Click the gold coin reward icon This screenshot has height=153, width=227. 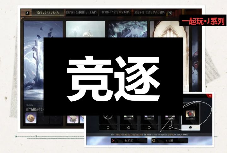[31, 118]
